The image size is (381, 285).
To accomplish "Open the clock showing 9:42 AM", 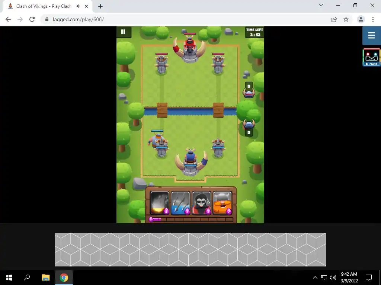I will coord(349,278).
